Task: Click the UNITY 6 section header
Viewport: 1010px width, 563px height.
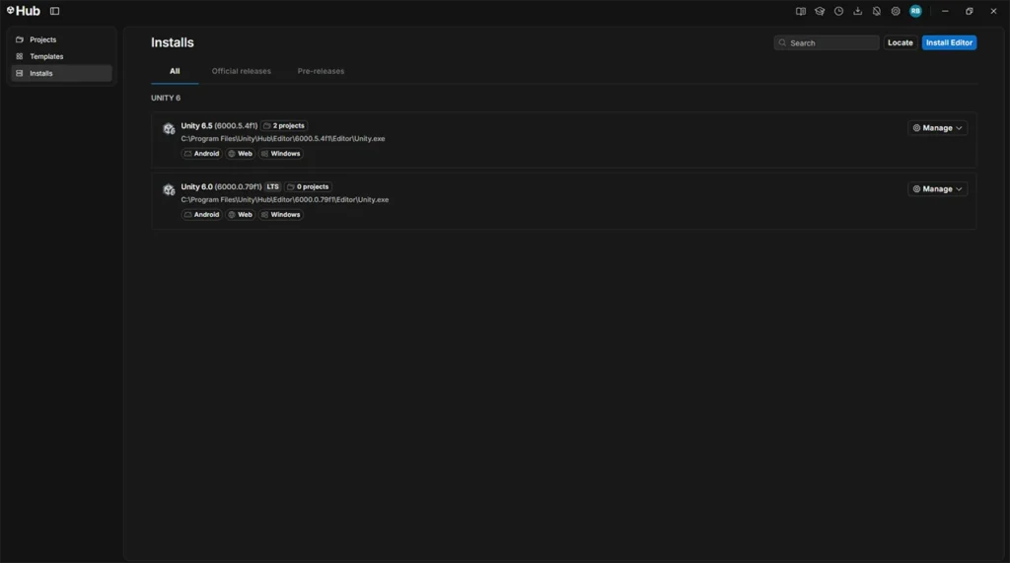Action: click(x=166, y=99)
